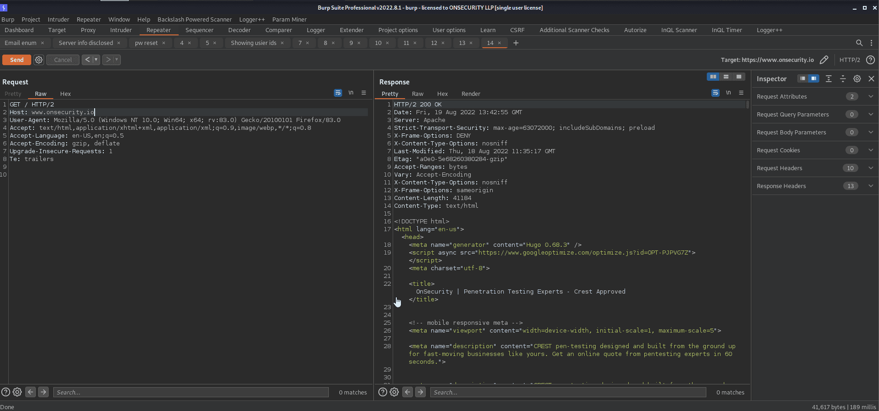This screenshot has height=411, width=879.
Task: Select top-bottom layout view
Action: [726, 77]
